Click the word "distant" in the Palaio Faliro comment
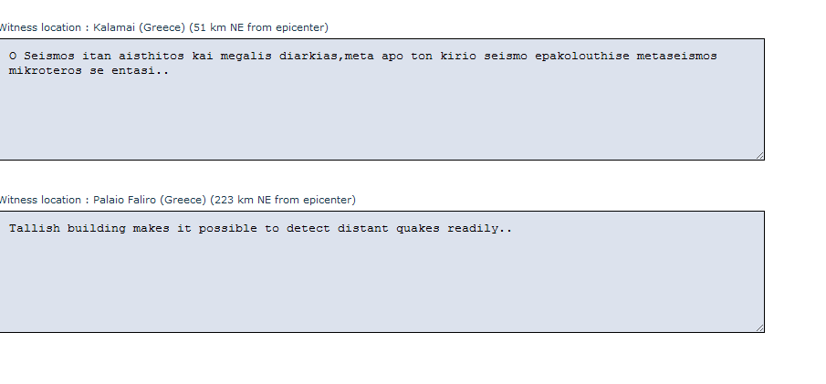Screen dimensions: 826x384 point(363,229)
